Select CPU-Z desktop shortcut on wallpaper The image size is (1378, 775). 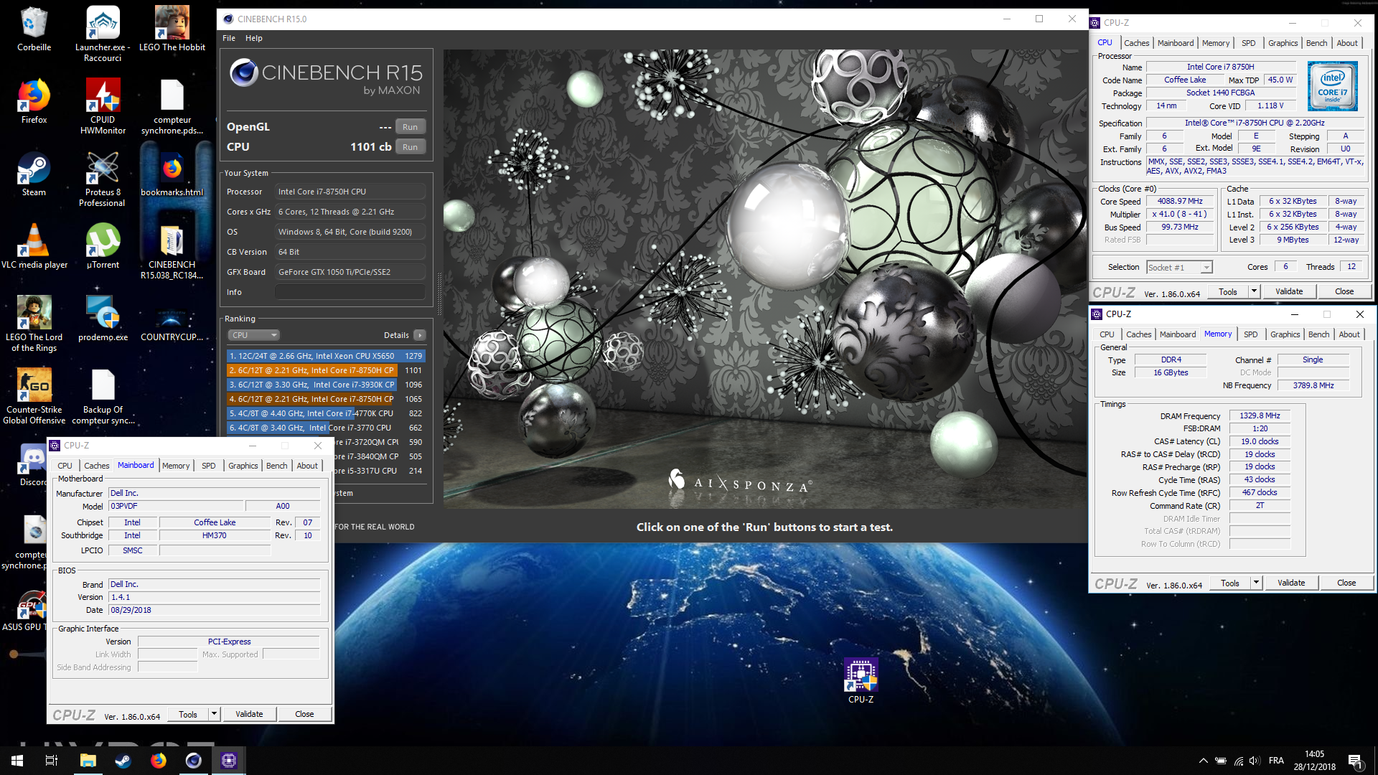[861, 680]
